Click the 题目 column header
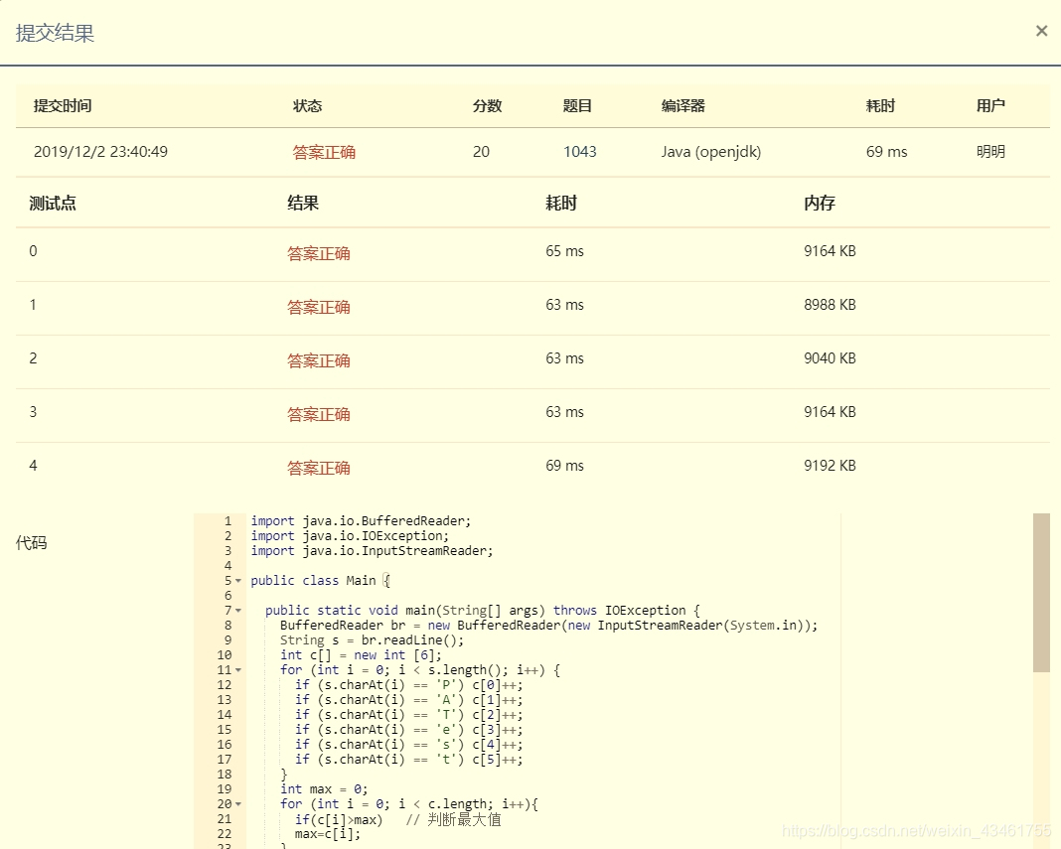The image size is (1061, 849). (x=577, y=105)
